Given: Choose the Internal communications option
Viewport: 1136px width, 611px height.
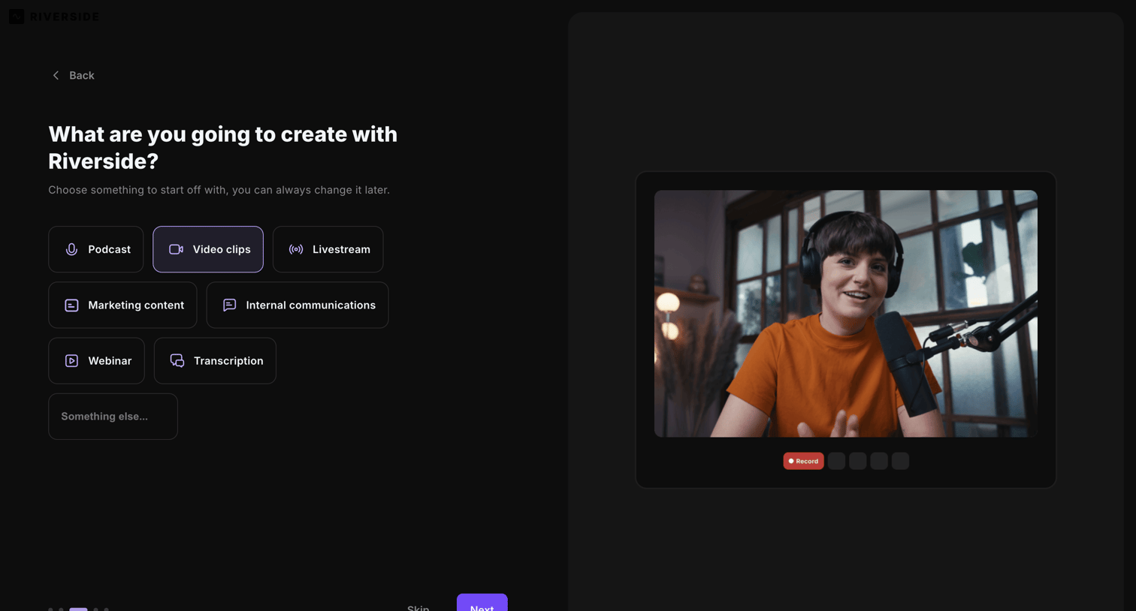Looking at the screenshot, I should 298,305.
